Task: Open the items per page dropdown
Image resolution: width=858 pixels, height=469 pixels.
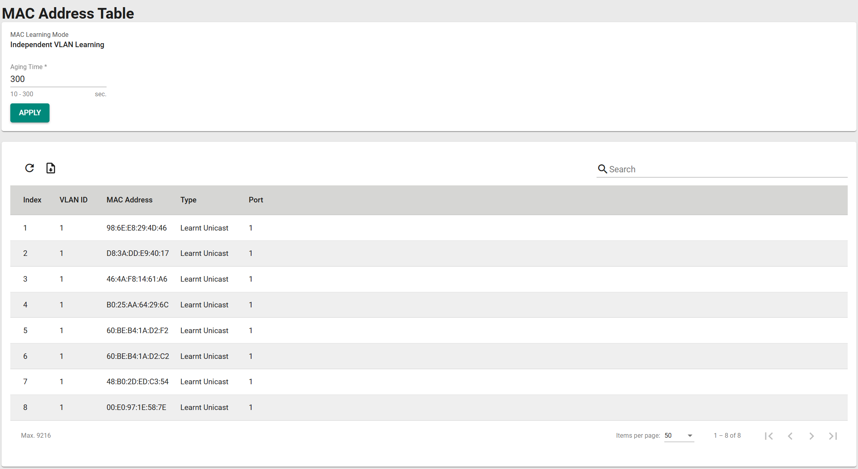Action: (x=679, y=436)
